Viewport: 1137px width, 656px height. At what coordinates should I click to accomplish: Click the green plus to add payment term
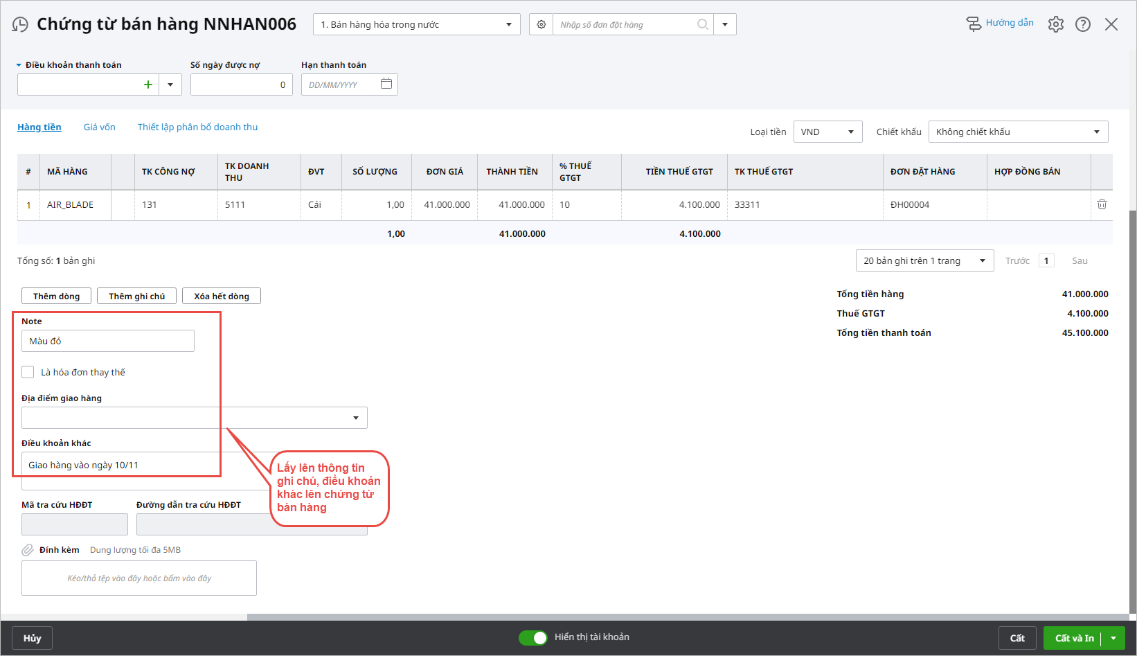pos(147,85)
